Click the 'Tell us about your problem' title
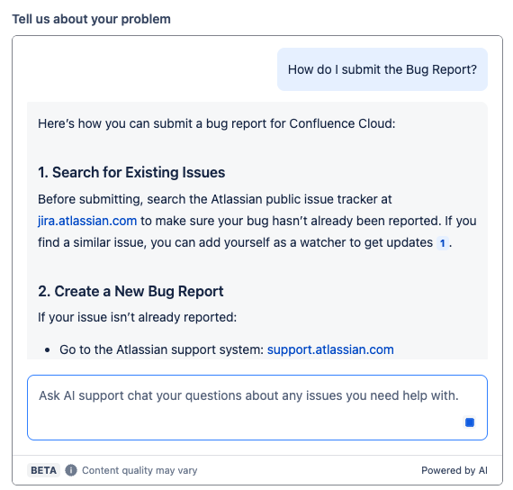The width and height of the screenshot is (513, 490). 91,19
